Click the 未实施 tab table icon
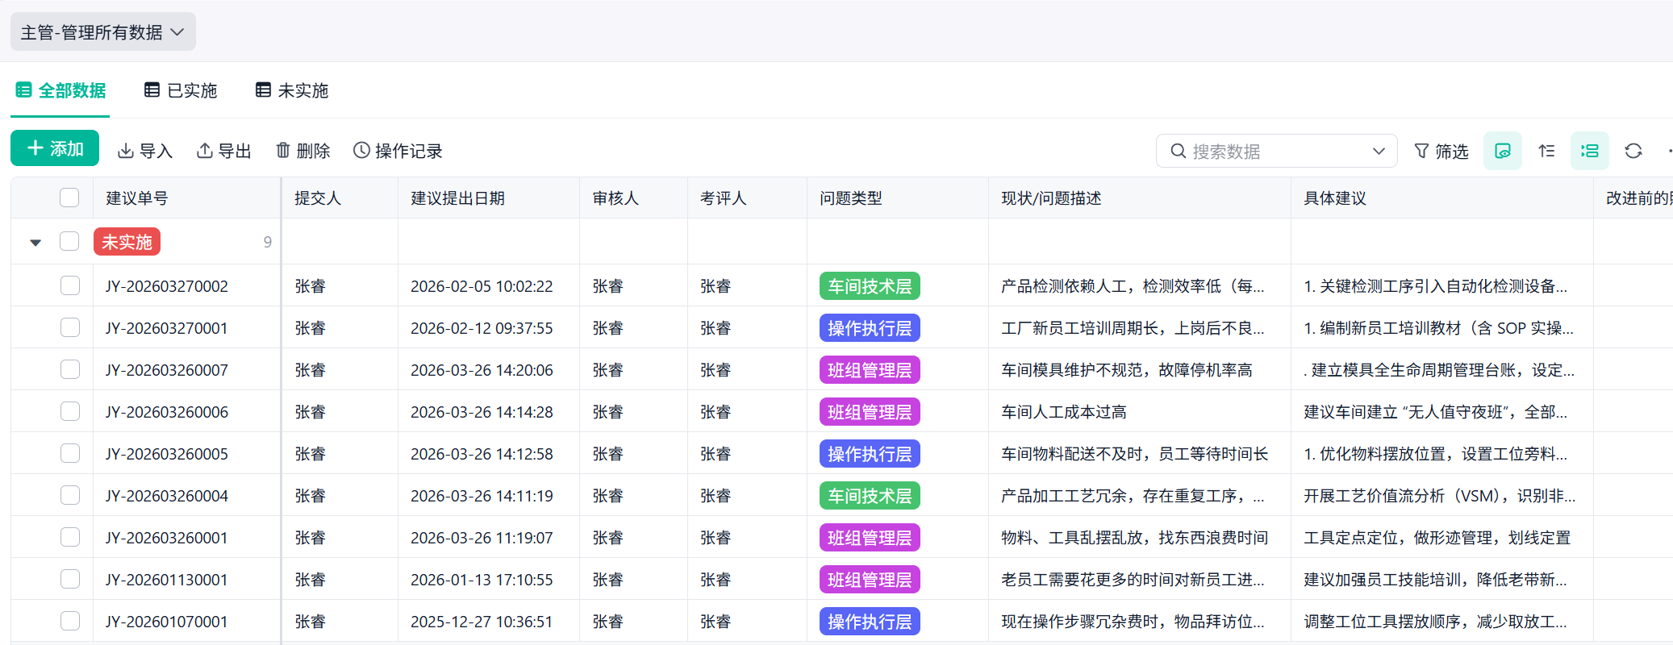 click(x=263, y=90)
